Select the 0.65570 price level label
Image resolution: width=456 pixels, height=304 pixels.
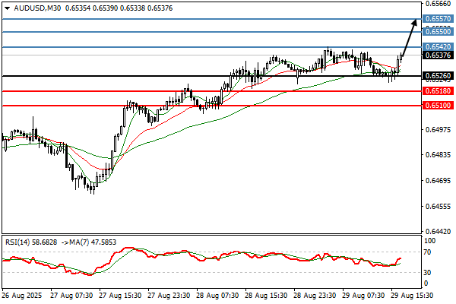tap(438, 19)
